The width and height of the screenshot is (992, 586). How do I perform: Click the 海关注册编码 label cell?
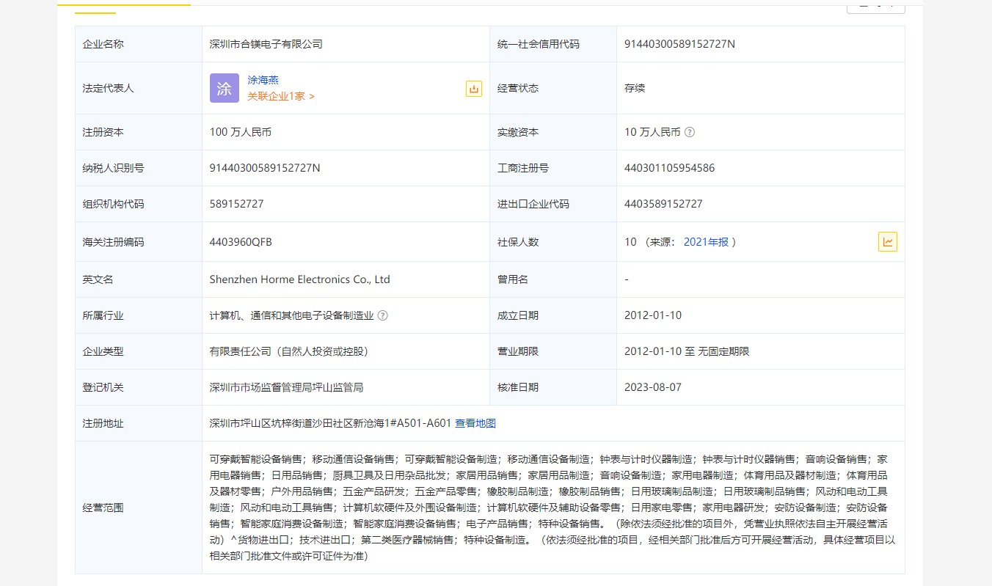pyautogui.click(x=139, y=242)
